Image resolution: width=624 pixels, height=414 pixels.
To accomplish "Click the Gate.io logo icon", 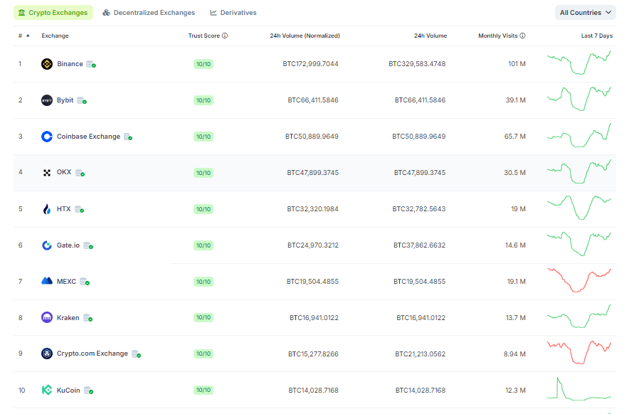I will (47, 245).
